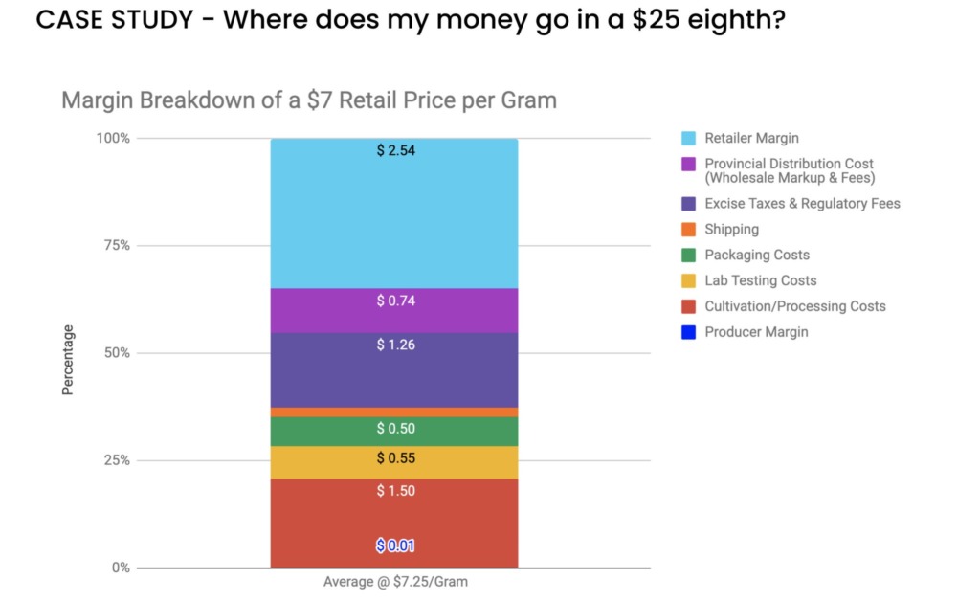Select the blue Producer Margin legend swatch
Screen dimensions: 980x601
[x=688, y=333]
